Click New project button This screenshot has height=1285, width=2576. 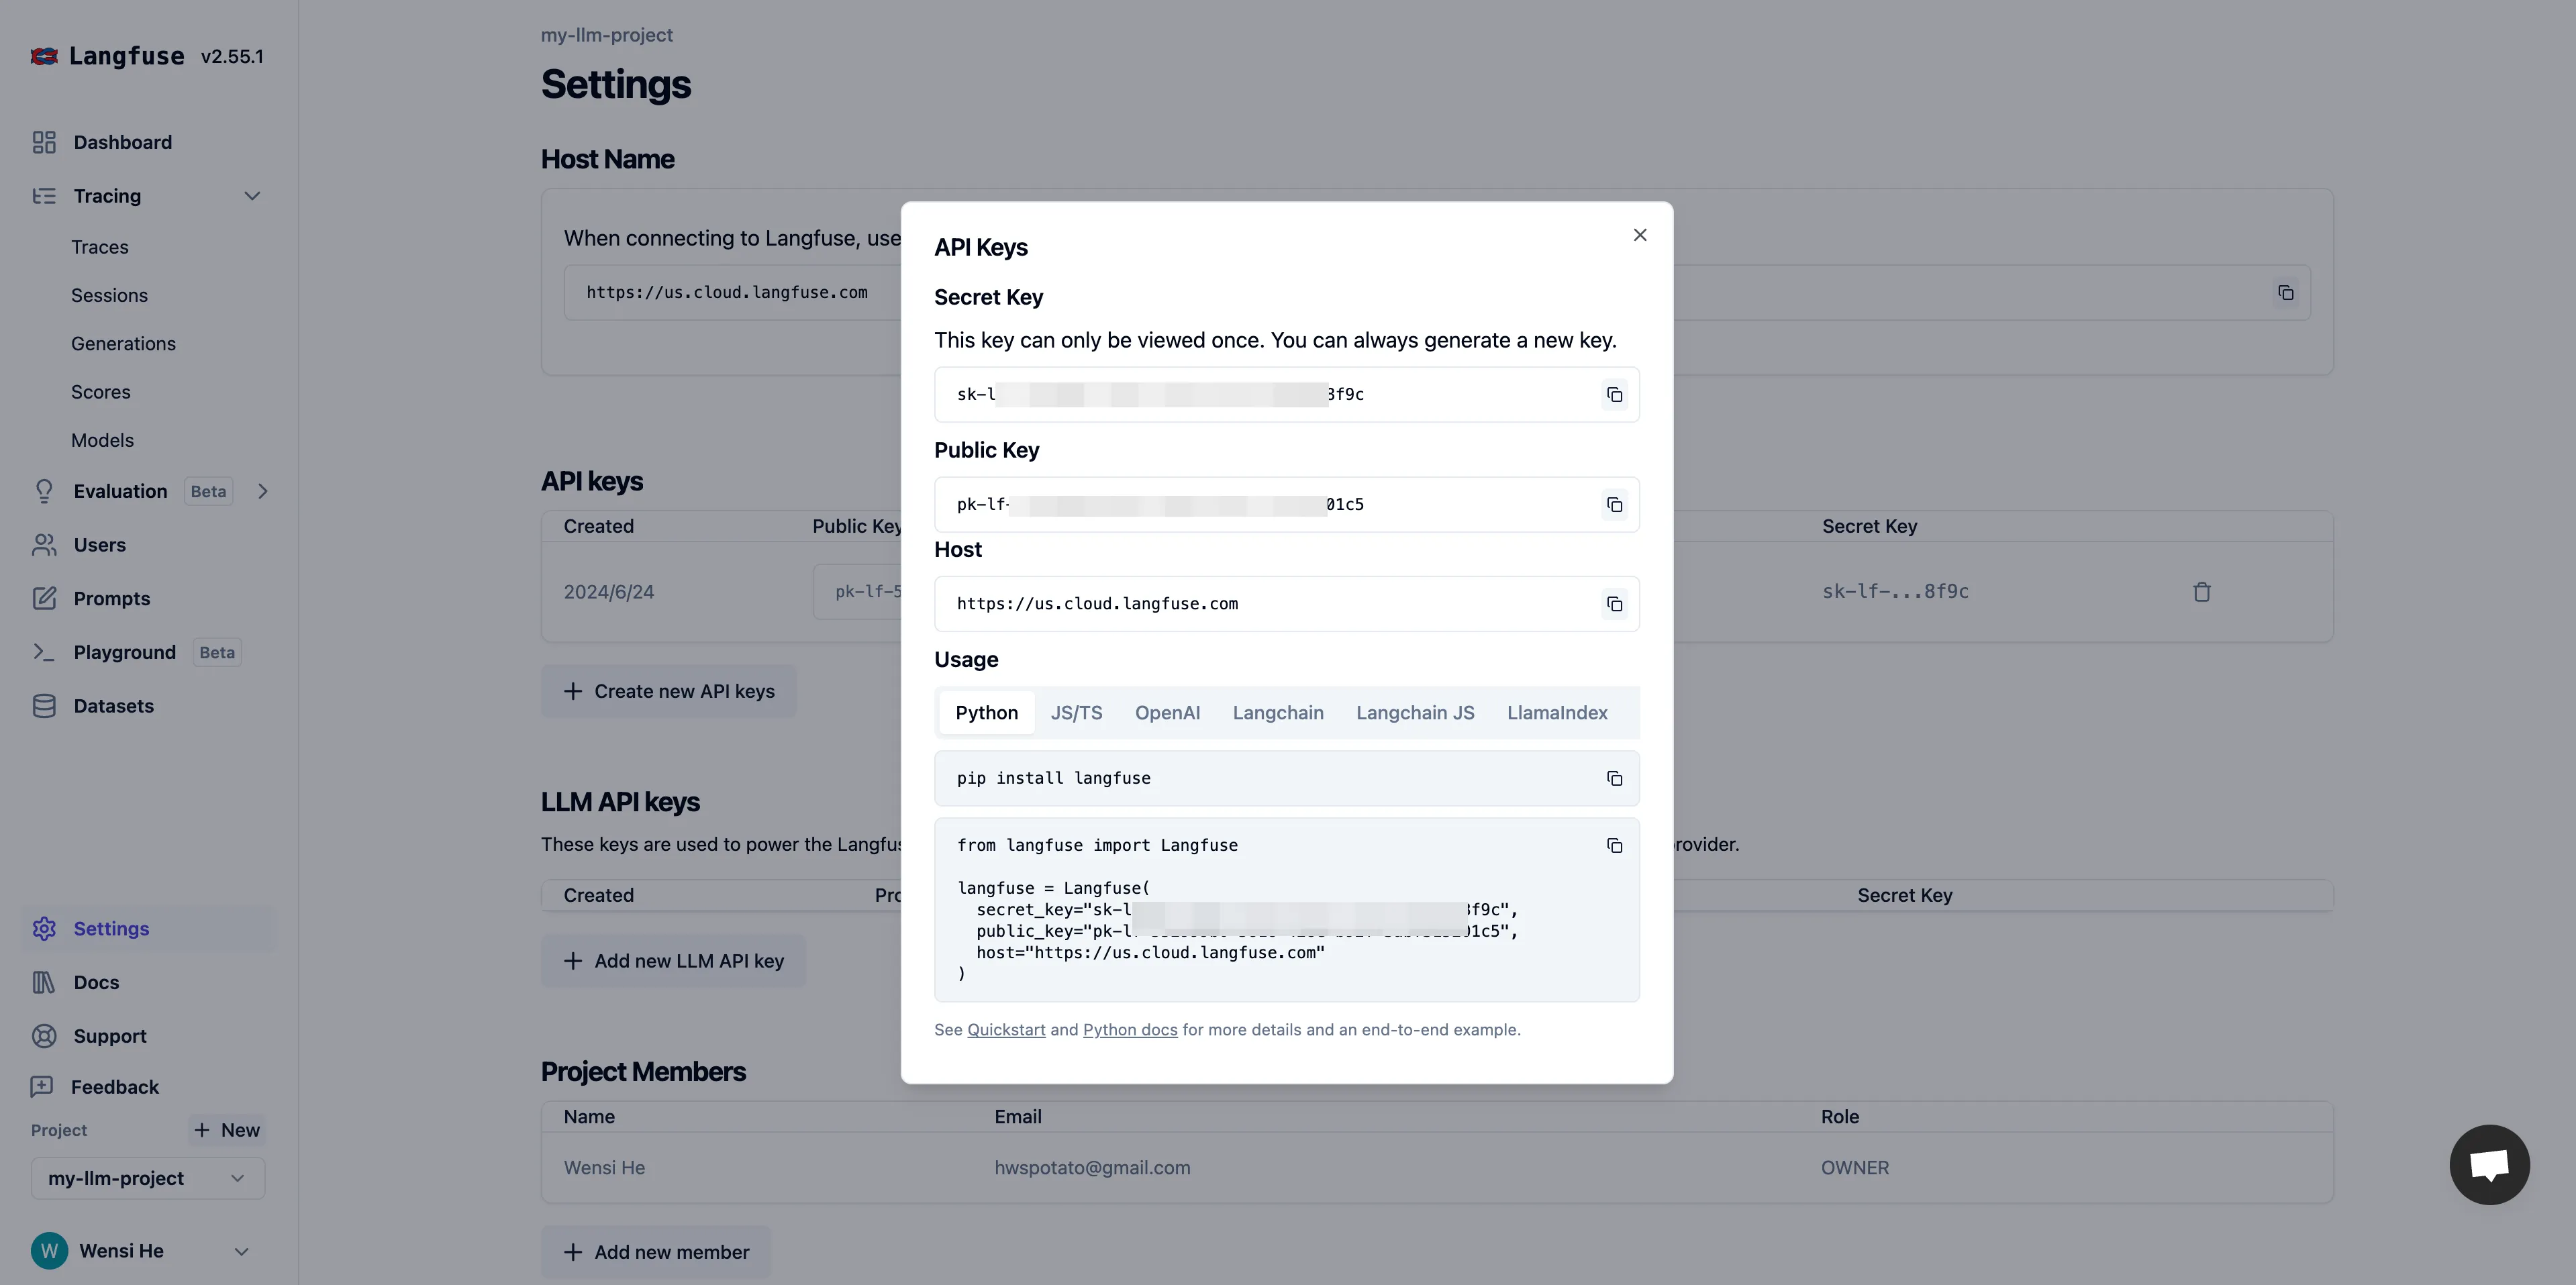[x=228, y=1130]
